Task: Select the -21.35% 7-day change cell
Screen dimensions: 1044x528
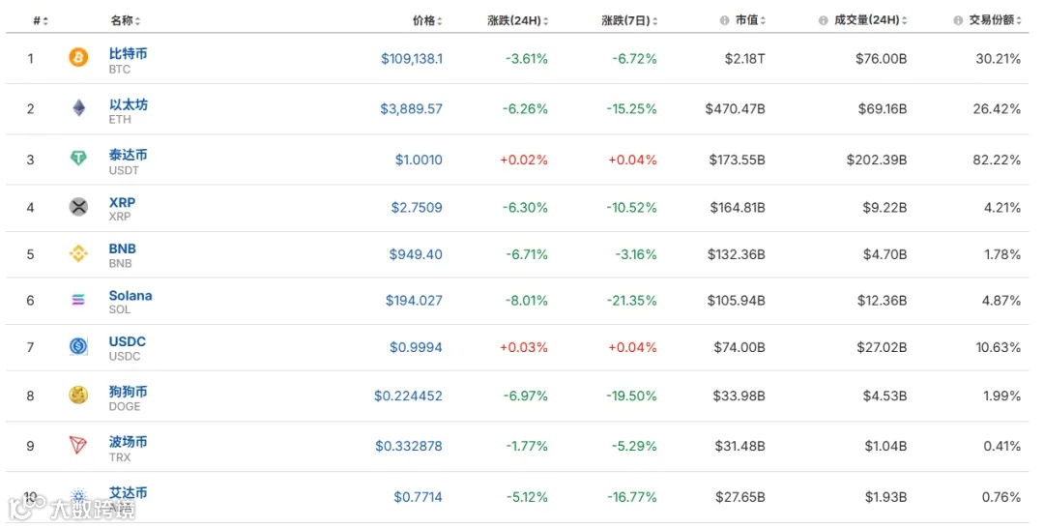Action: click(x=631, y=301)
